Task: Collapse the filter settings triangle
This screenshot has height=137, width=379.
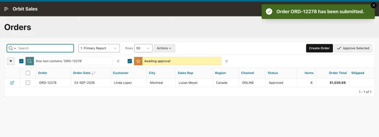Action: 11,61
